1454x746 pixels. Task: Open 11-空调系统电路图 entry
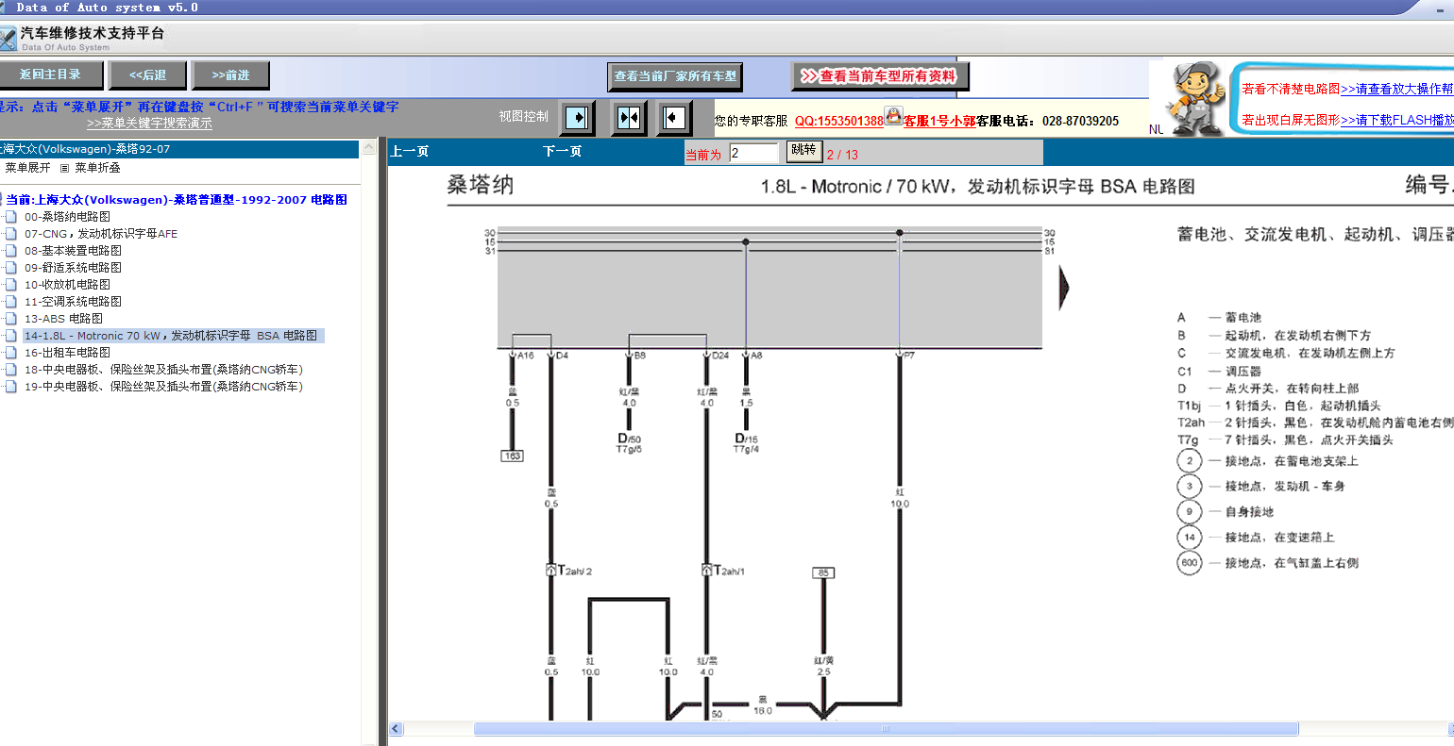[73, 302]
